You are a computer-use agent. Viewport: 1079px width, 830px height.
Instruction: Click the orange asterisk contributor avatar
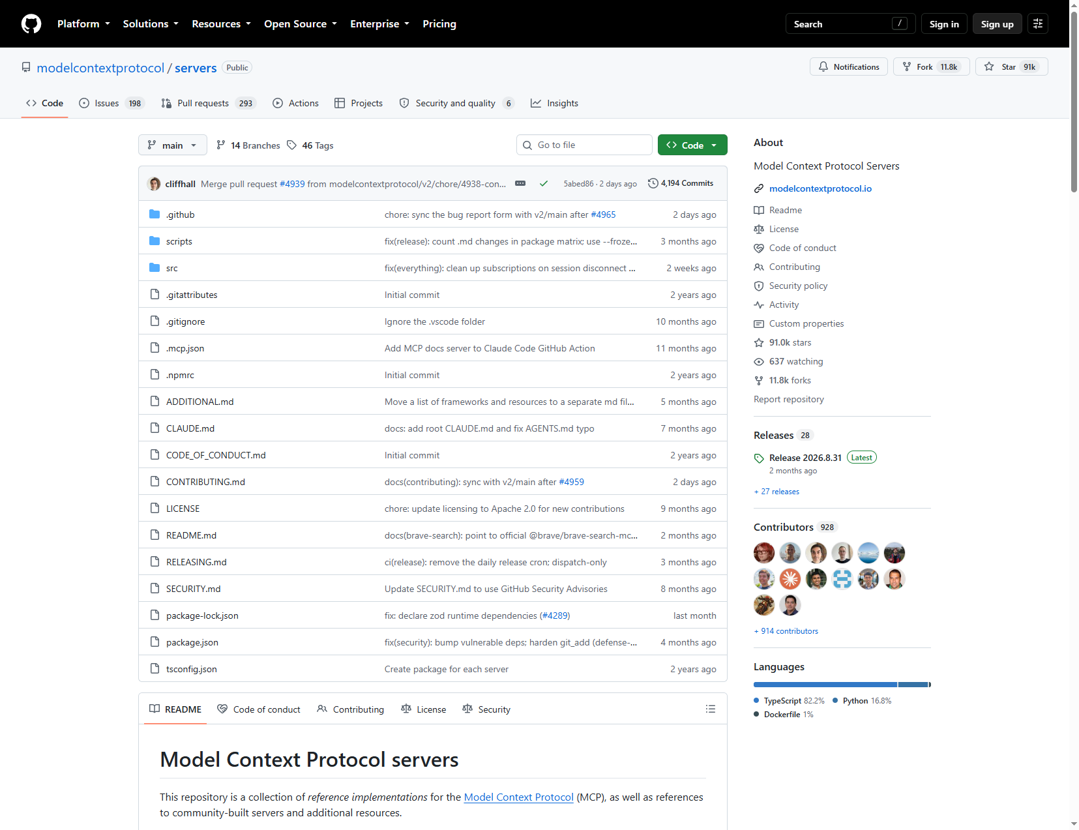[790, 579]
